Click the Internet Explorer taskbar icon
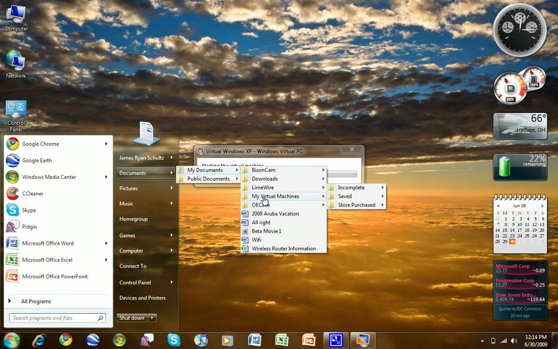 pos(38,340)
